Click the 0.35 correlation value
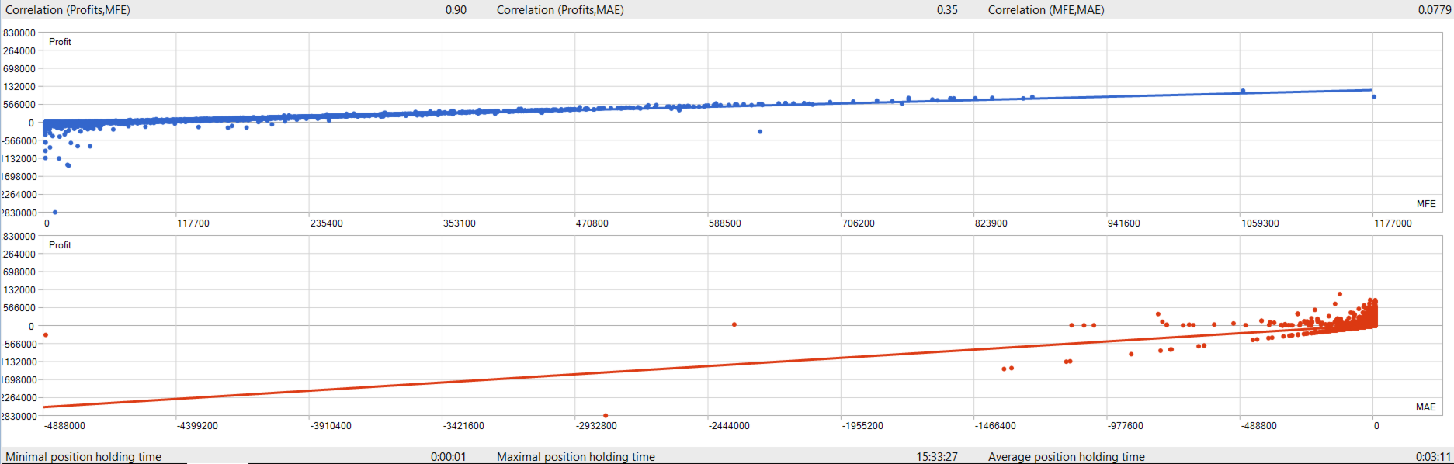 point(947,10)
